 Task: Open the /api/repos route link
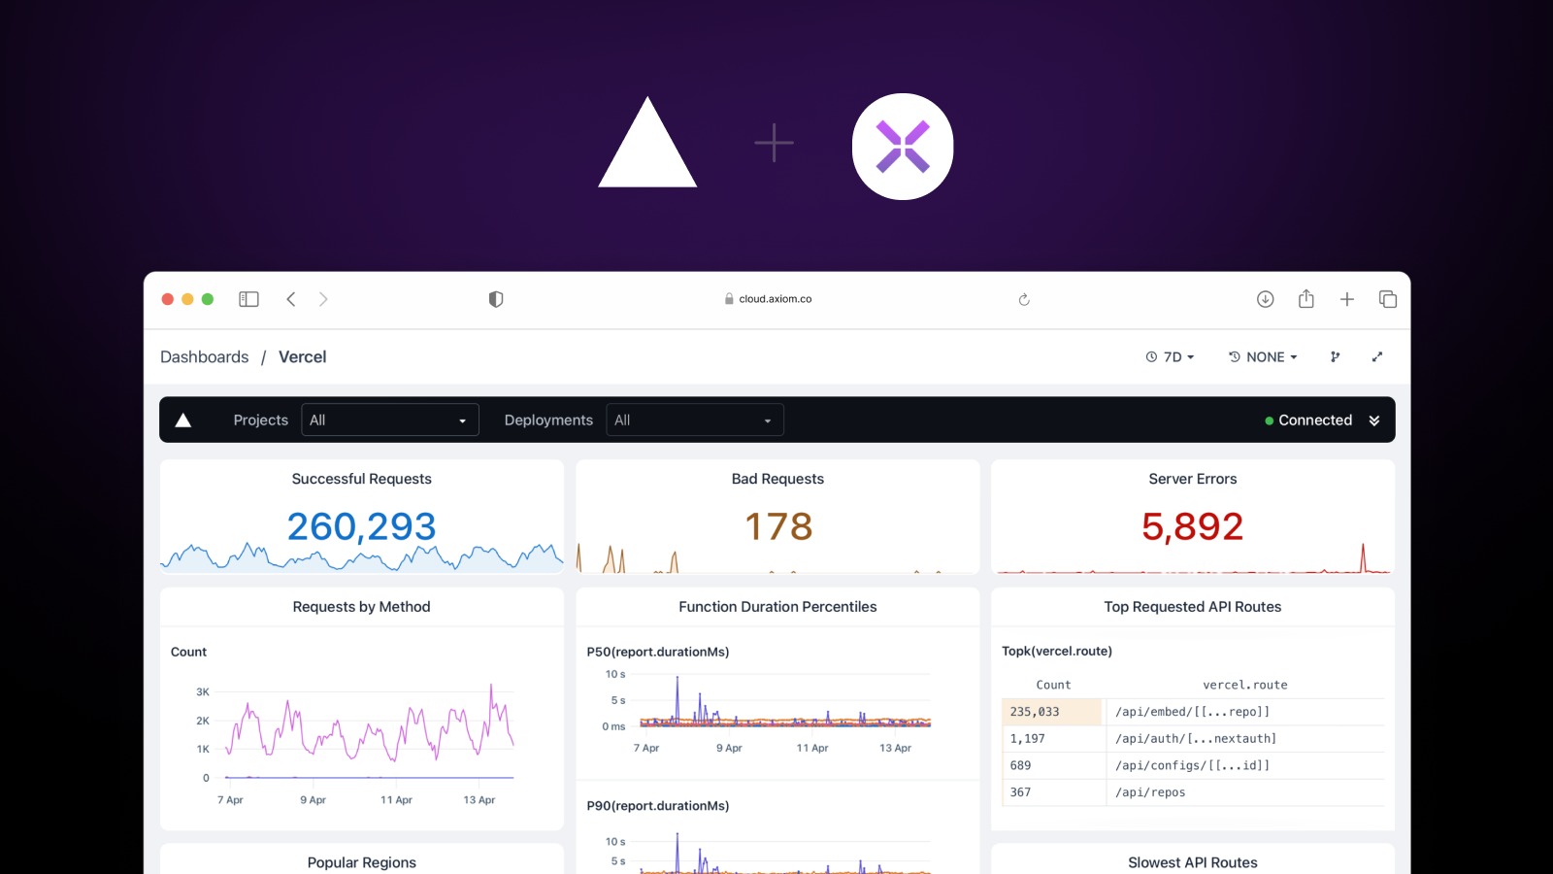[1148, 791]
